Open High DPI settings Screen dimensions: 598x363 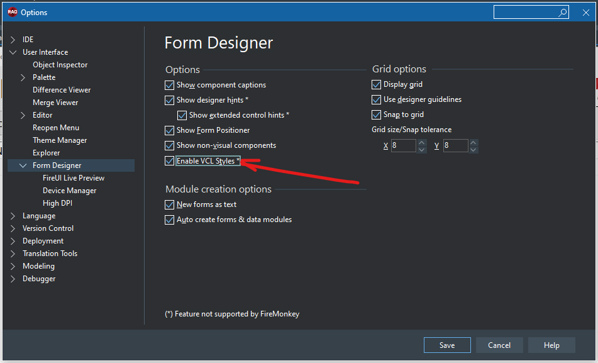coord(57,203)
